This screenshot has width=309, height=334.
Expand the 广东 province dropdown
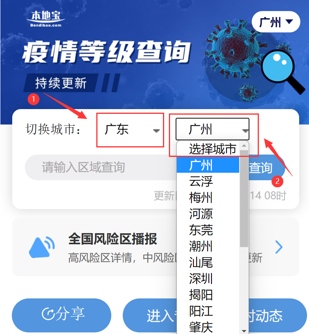pos(130,130)
